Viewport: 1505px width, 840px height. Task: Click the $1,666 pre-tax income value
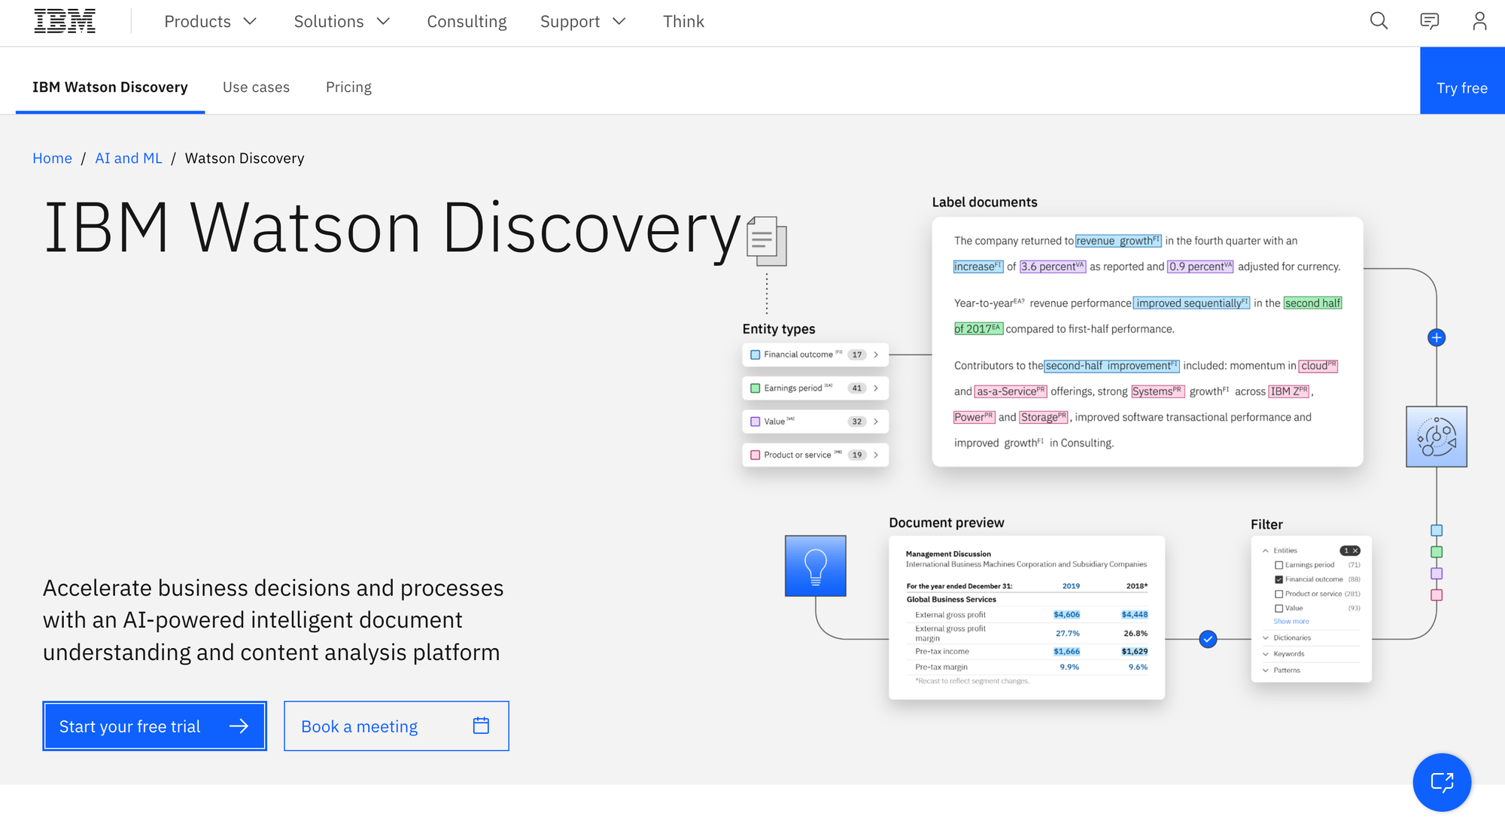[1066, 652]
